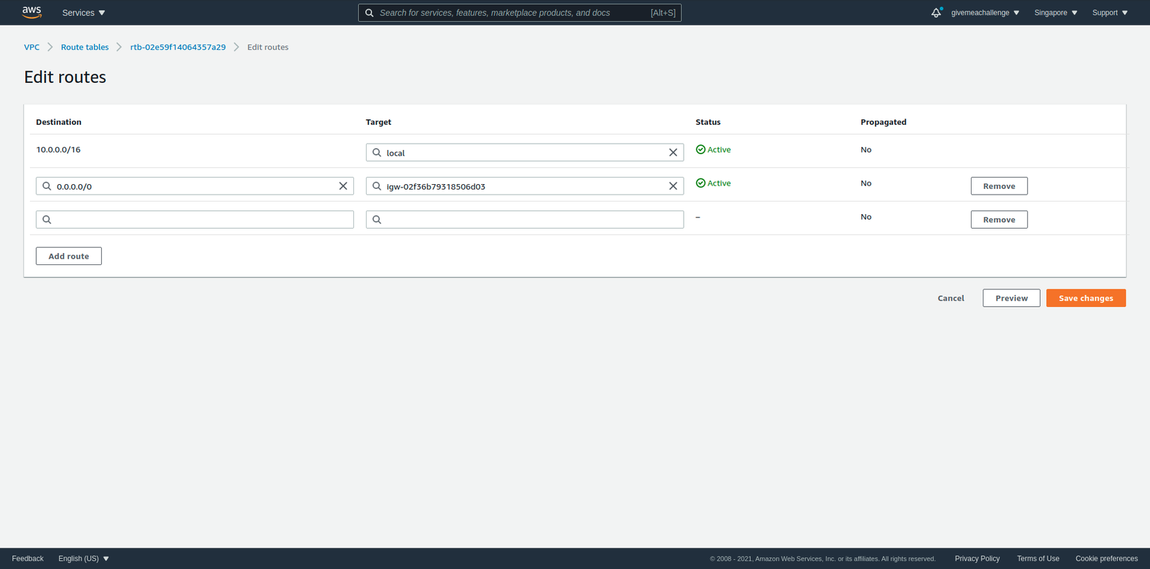Screen dimensions: 1150x569
Task: Clear the 0.0.0.0/0 destination field
Action: click(x=343, y=186)
